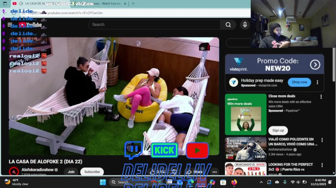Start voice search with the microphone icon

click(245, 25)
